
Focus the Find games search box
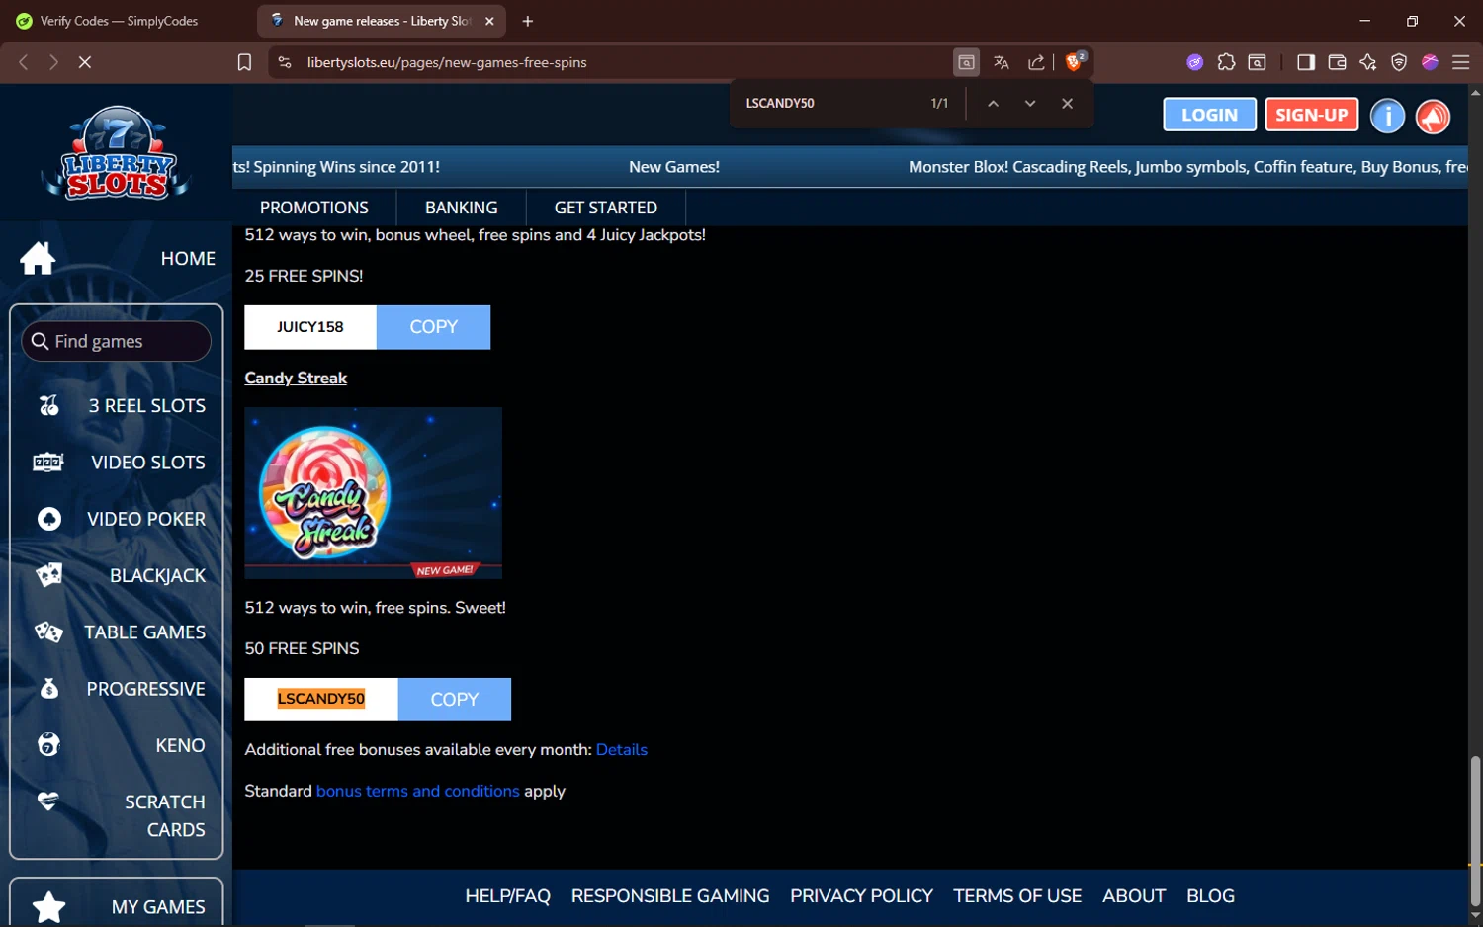point(116,341)
